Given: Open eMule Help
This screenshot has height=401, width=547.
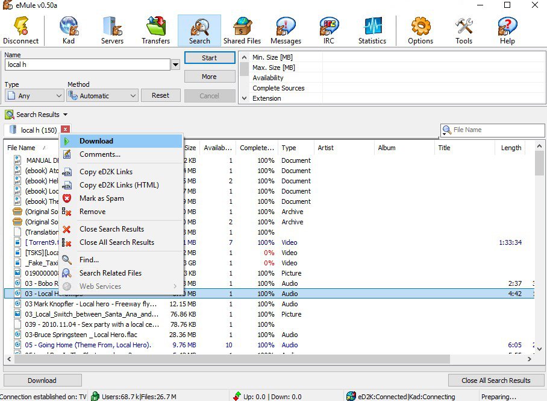Looking at the screenshot, I should (508, 30).
